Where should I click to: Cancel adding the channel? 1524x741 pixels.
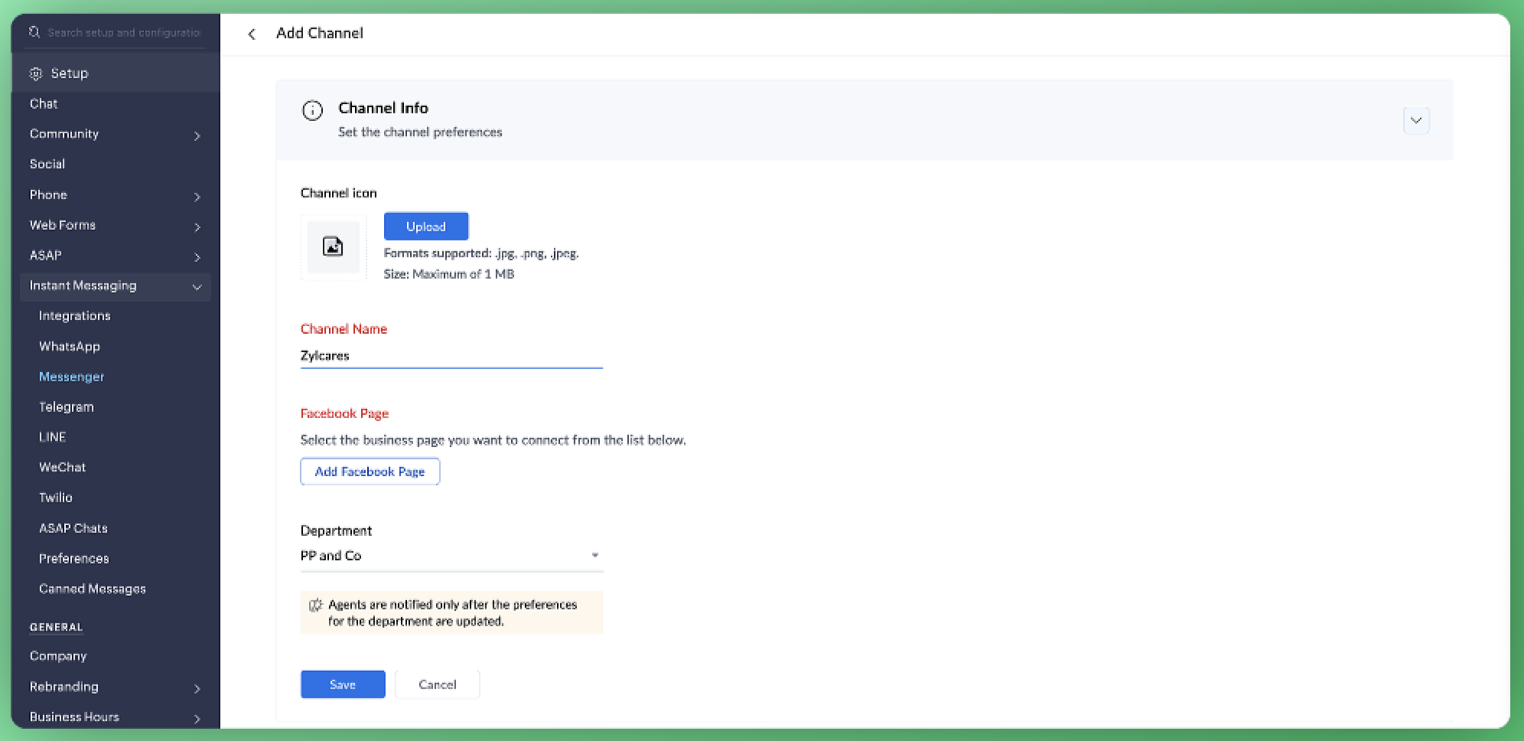(x=438, y=684)
